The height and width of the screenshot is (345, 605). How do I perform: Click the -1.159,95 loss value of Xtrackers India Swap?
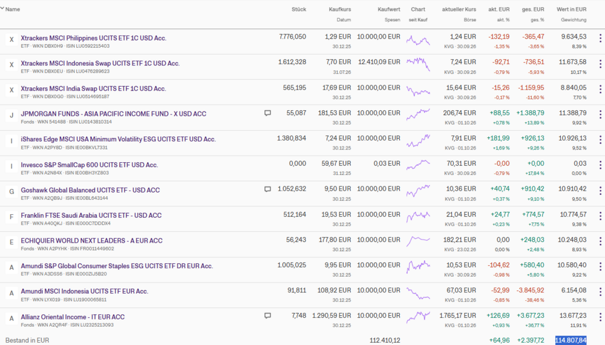point(531,88)
